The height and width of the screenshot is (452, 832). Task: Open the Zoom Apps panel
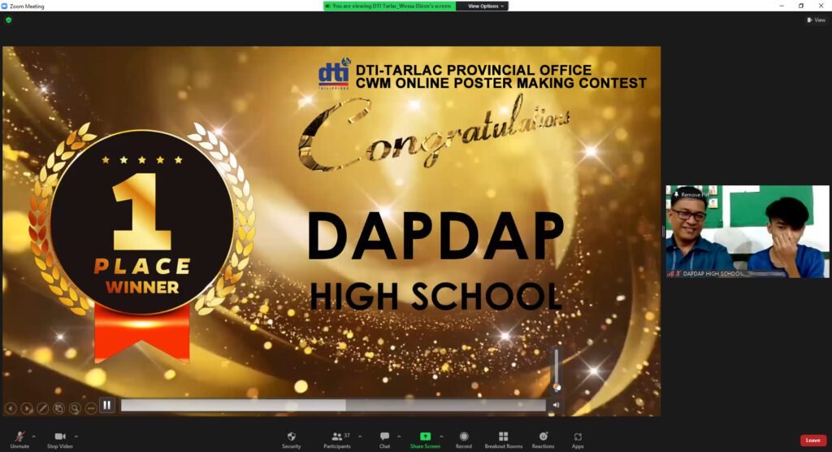(578, 440)
